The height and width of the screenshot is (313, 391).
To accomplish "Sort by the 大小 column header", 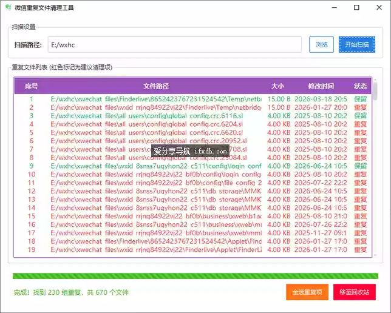I will tap(277, 86).
